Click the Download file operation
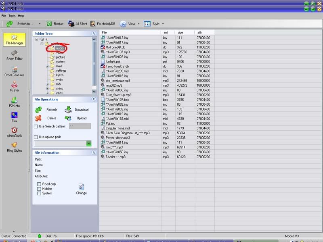 77,110
